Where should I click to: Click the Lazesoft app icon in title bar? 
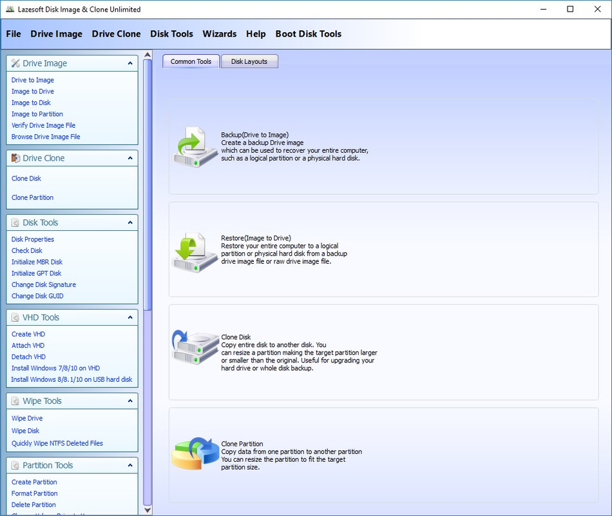10,9
